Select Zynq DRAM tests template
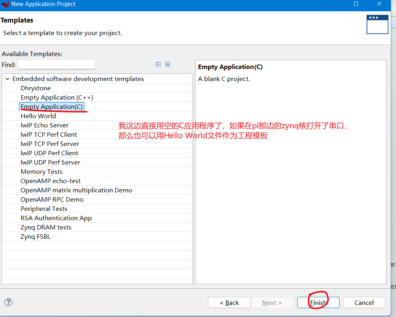The height and width of the screenshot is (317, 396). (x=46, y=227)
